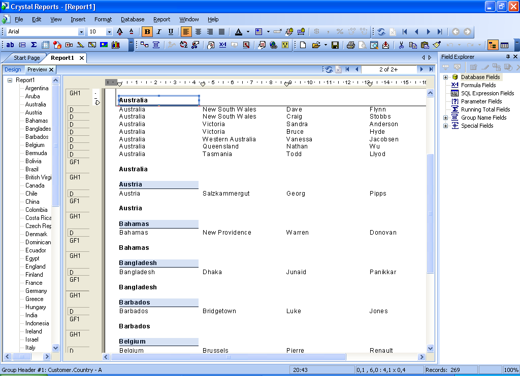520x376 pixels.
Task: Click the Print icon
Action: pos(351,45)
